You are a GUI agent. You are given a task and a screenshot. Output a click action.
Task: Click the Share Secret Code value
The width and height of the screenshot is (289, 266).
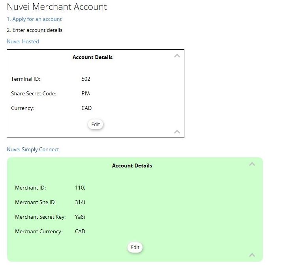86,93
